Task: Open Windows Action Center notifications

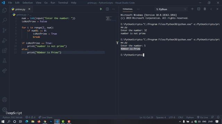Action: 217,122
